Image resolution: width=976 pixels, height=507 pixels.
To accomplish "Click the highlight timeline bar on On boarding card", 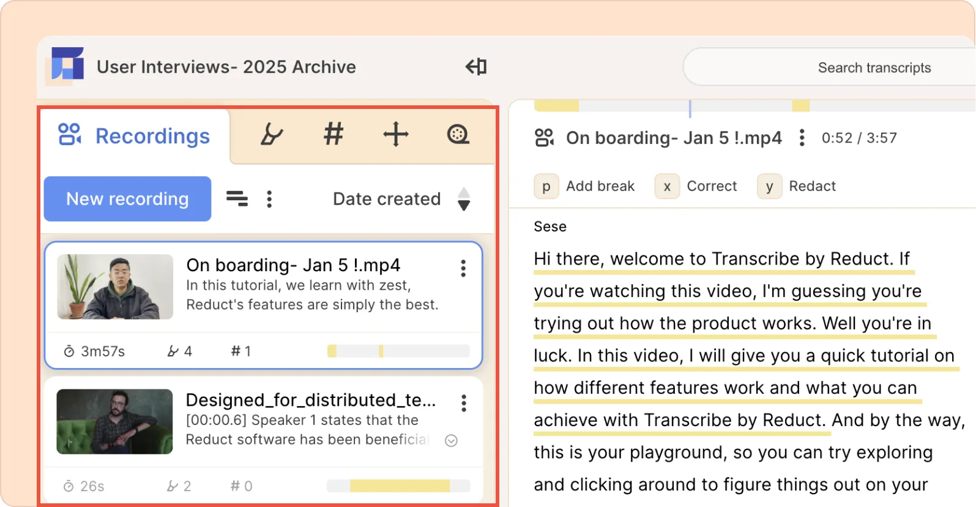I will [x=398, y=351].
